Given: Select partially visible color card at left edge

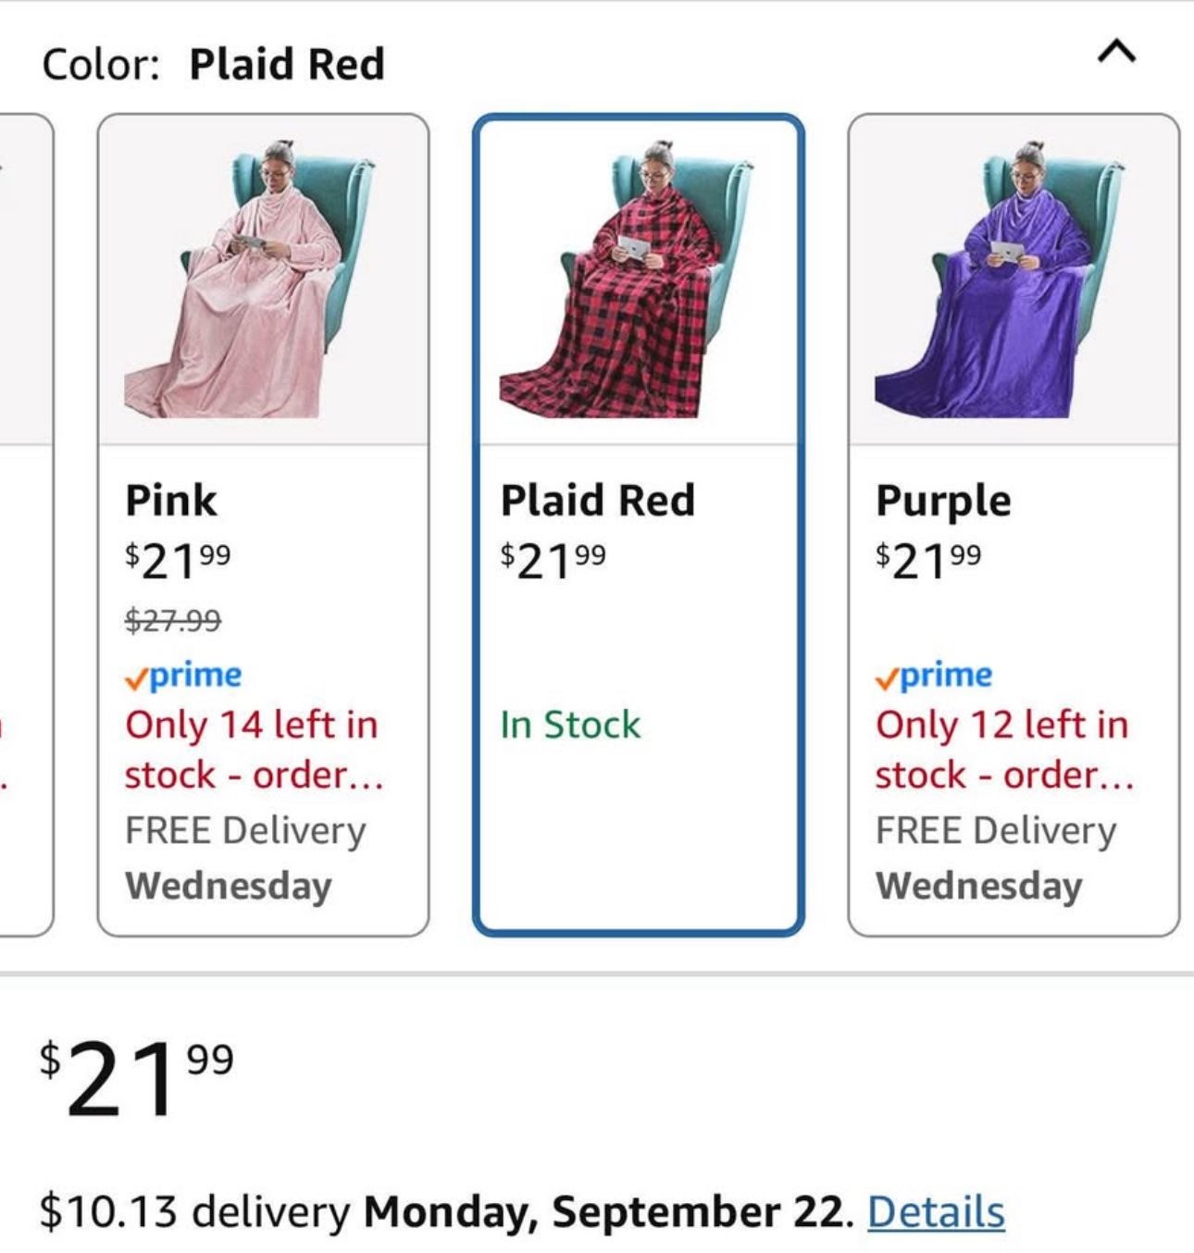Looking at the screenshot, I should click(24, 523).
